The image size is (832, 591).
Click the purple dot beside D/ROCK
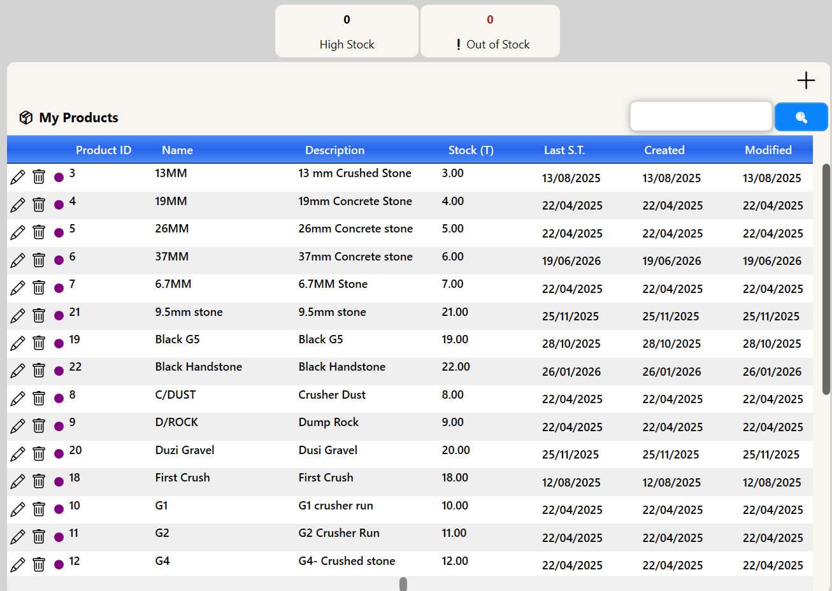pos(59,426)
